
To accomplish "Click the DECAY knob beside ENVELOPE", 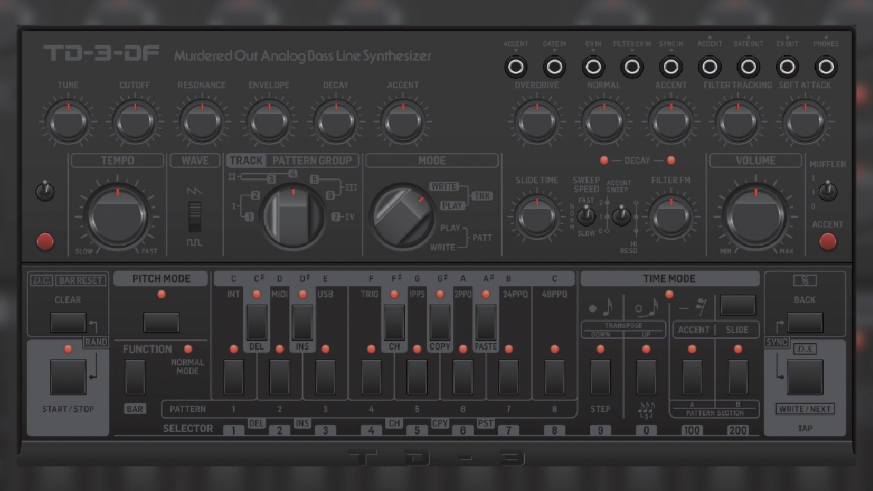I will point(336,121).
